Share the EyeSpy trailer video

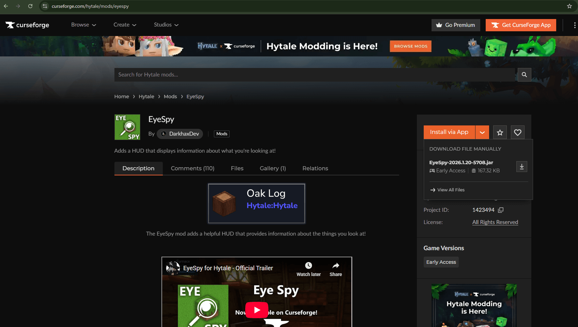pyautogui.click(x=335, y=269)
